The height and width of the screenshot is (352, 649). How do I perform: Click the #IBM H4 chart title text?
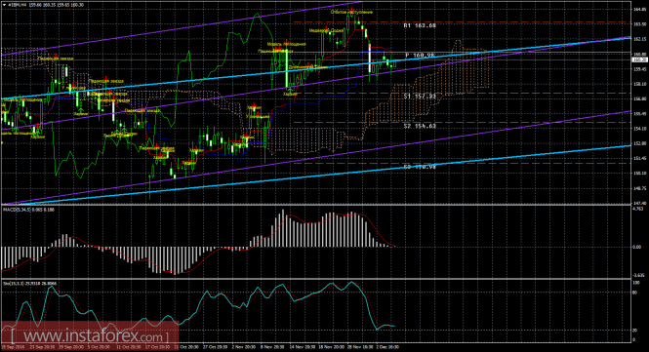[x=17, y=5]
